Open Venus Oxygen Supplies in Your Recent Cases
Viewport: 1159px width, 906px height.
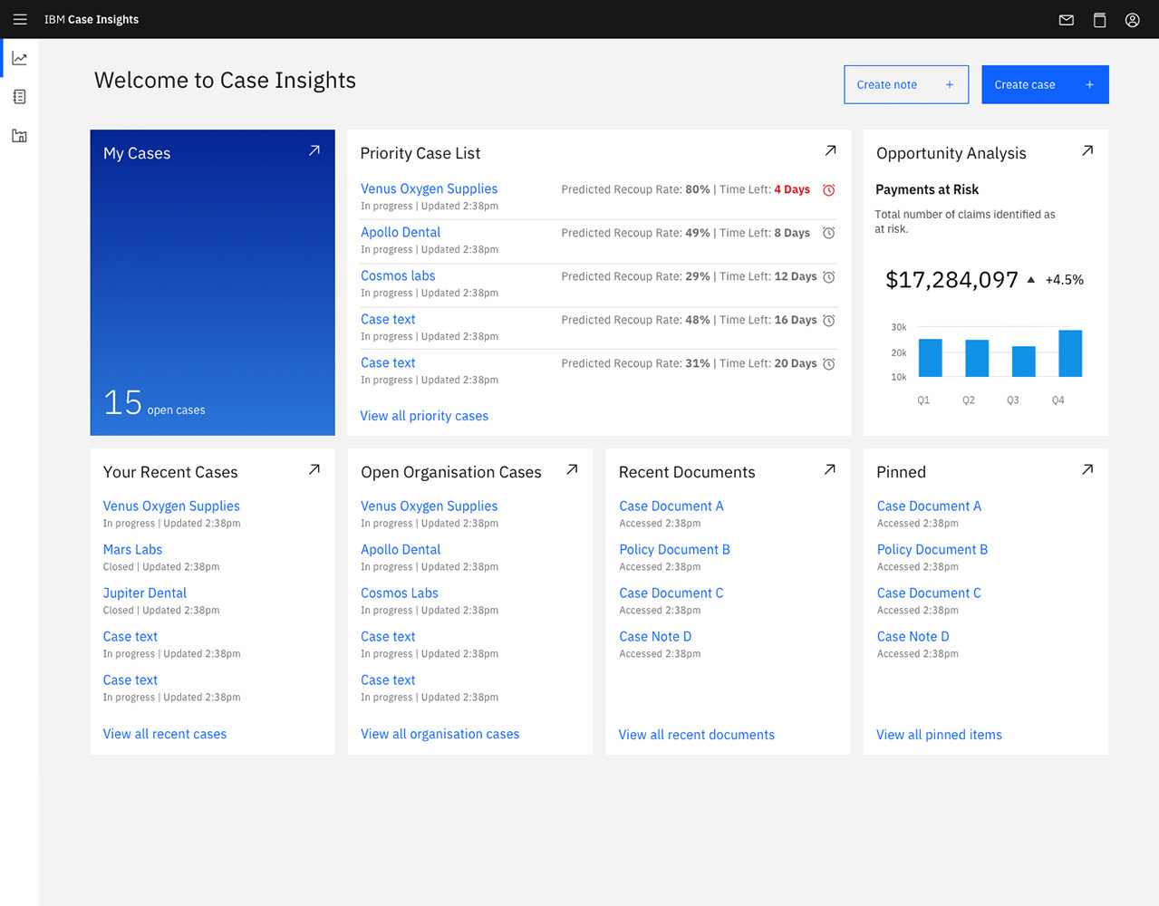click(x=171, y=506)
